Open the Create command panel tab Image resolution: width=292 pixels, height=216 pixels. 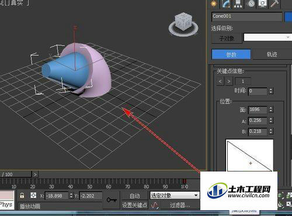tap(214, 4)
